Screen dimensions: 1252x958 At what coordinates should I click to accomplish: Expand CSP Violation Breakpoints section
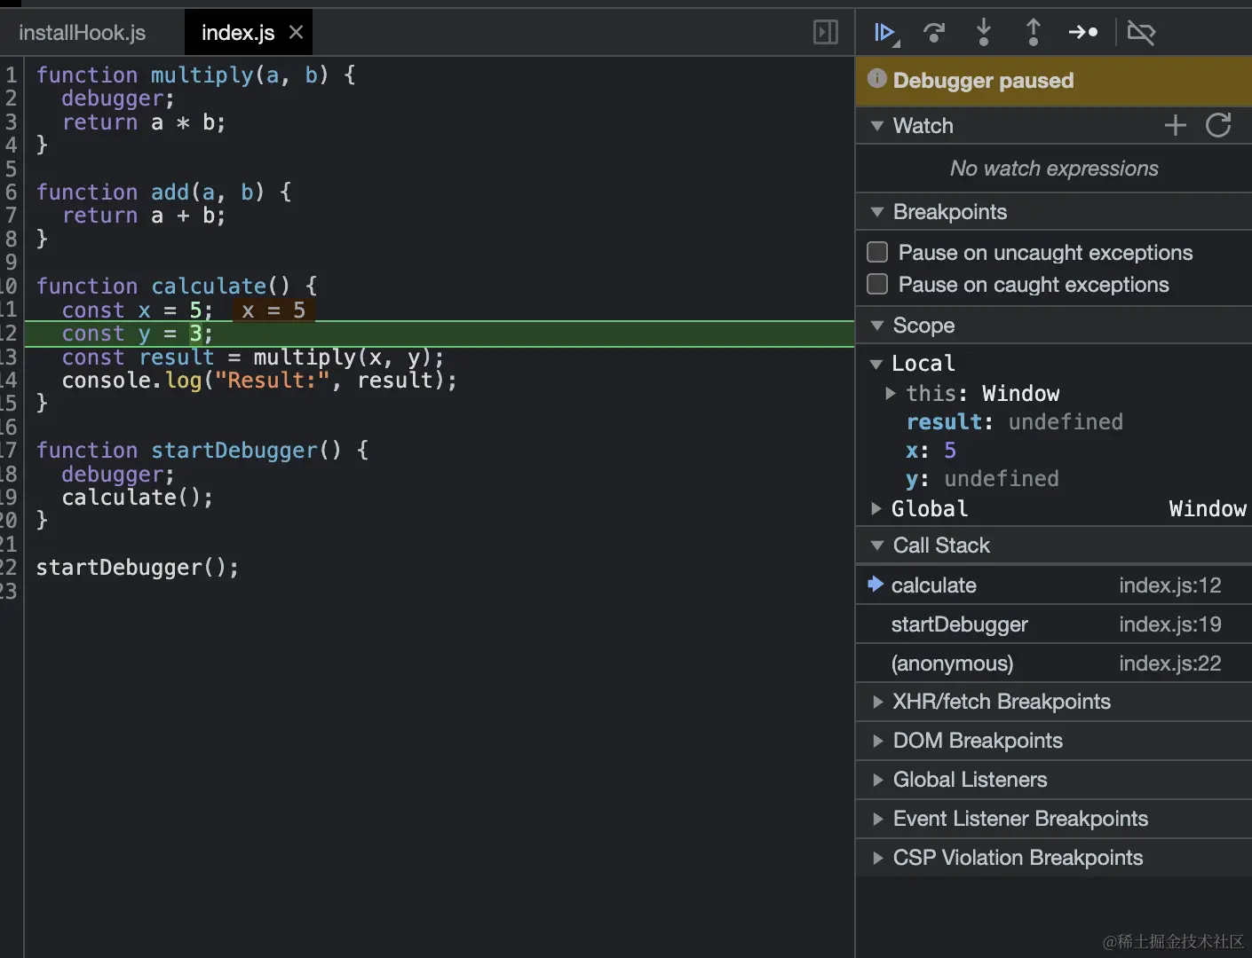point(877,858)
